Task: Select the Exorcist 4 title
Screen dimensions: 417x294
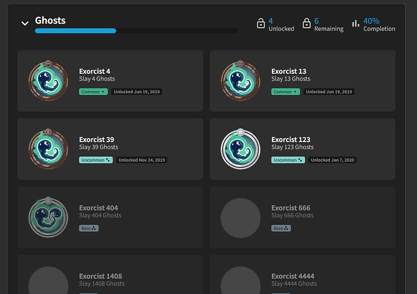Action: (x=94, y=71)
